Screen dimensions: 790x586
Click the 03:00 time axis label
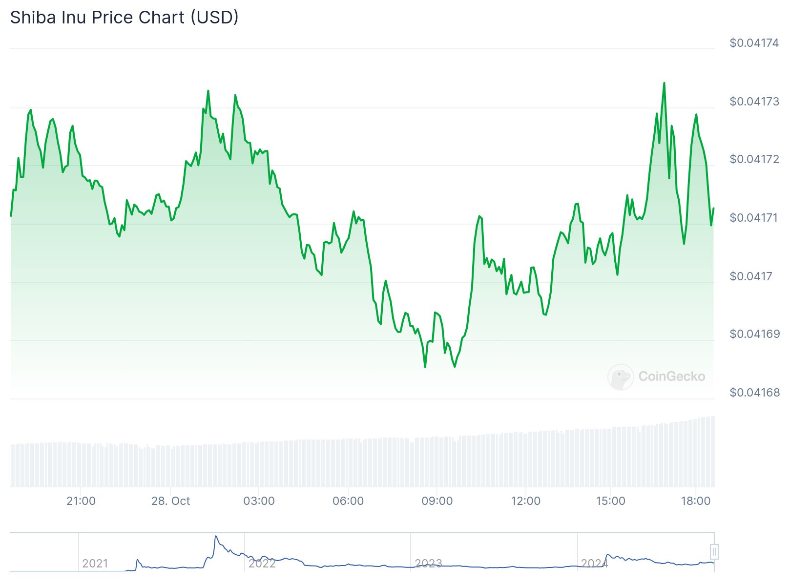(259, 501)
